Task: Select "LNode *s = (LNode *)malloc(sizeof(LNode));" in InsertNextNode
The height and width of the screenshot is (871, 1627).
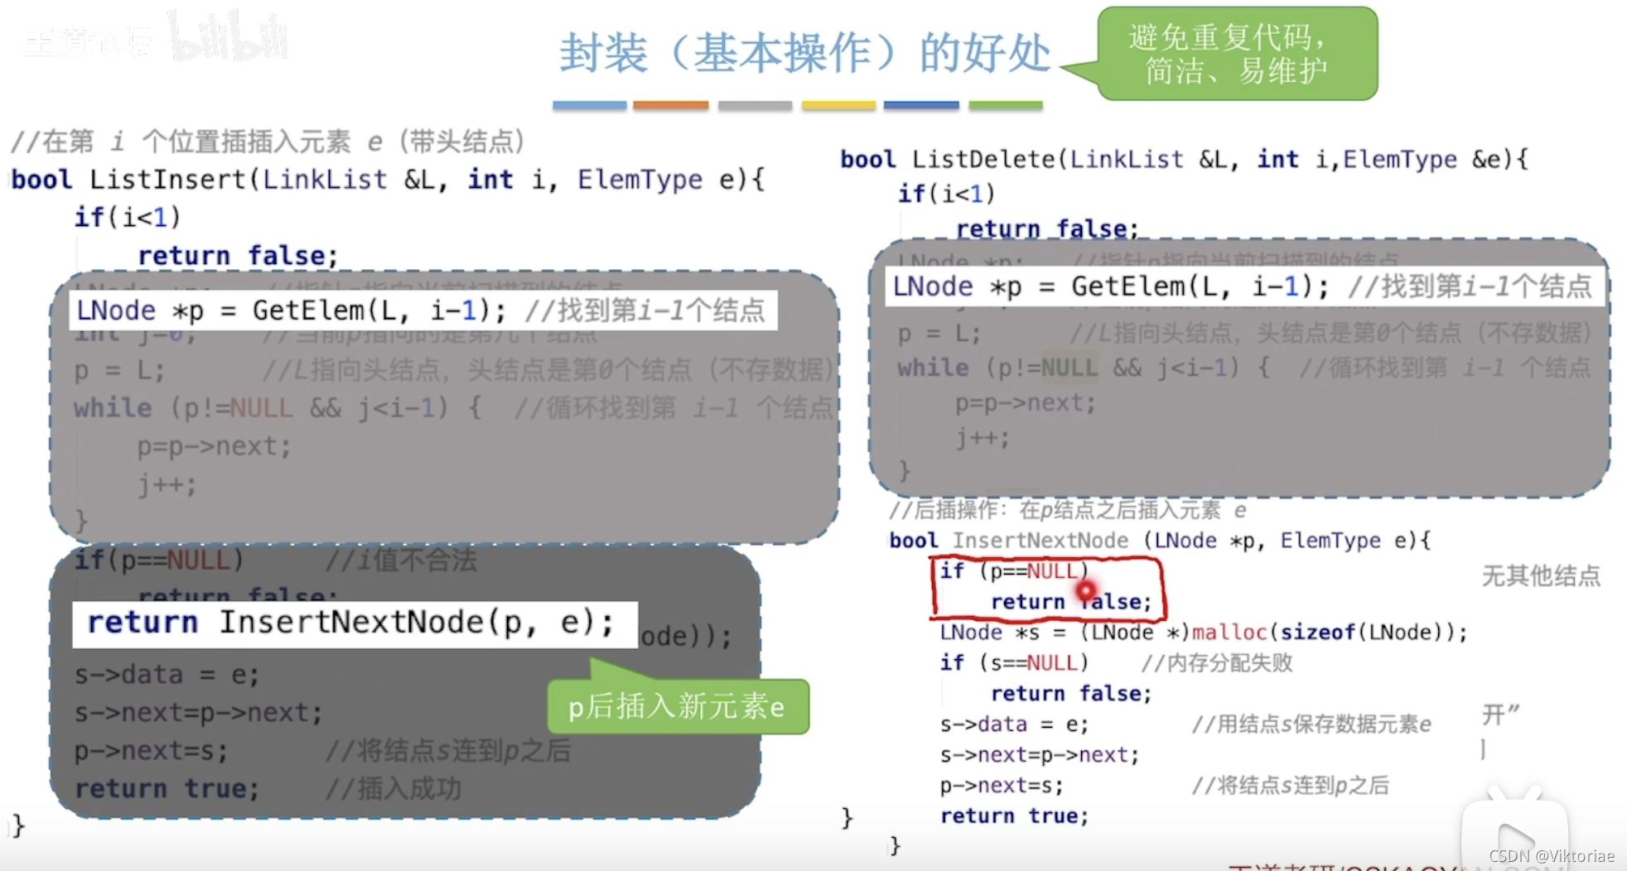Action: tap(1204, 633)
